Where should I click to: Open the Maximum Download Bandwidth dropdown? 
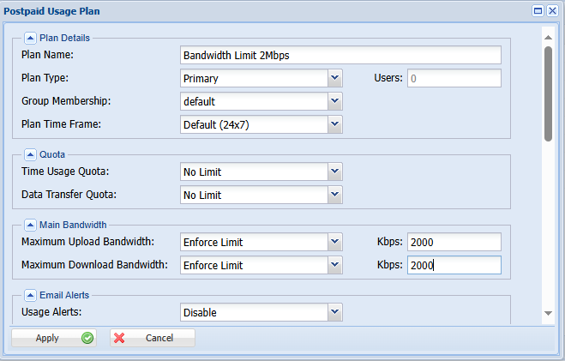[335, 265]
